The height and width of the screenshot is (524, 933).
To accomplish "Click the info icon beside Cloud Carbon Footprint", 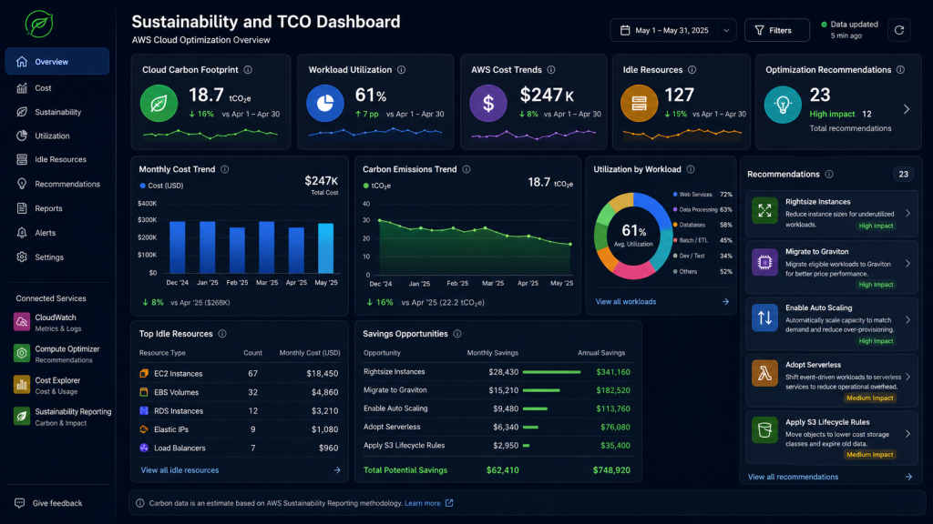I will pos(248,69).
